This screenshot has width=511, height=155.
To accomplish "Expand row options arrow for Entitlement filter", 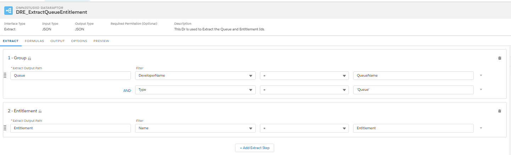I will click(481, 128).
